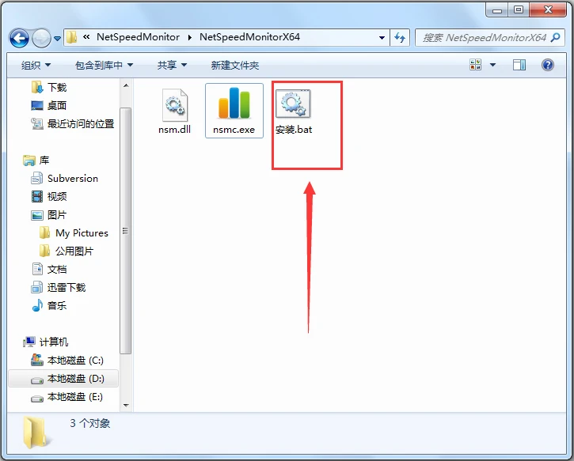Select the NetSpeedMonitor breadcrumb segment

138,37
